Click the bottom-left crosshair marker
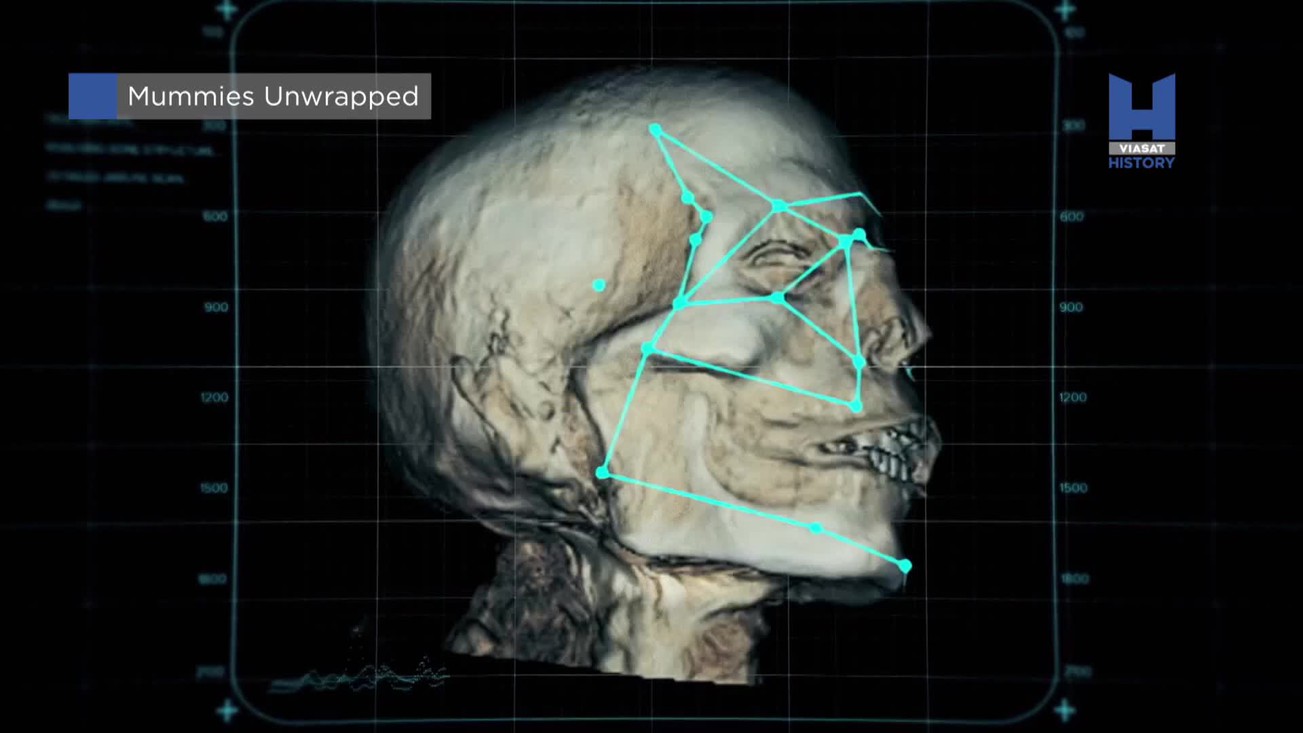 click(x=227, y=711)
